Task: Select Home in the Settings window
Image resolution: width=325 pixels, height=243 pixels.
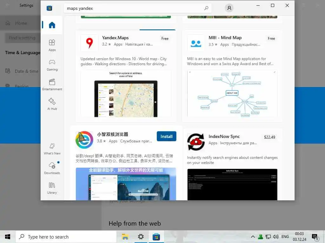Action: pyautogui.click(x=21, y=23)
